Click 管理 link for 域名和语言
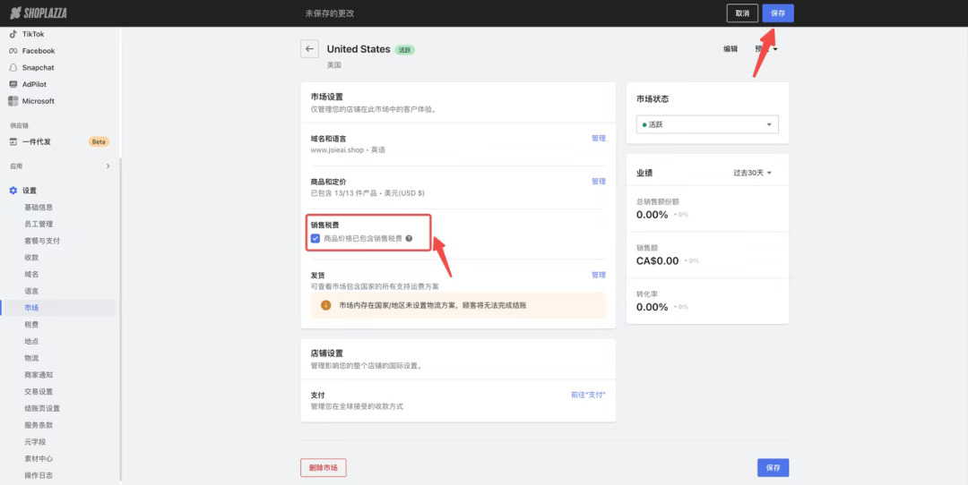 [x=598, y=139]
